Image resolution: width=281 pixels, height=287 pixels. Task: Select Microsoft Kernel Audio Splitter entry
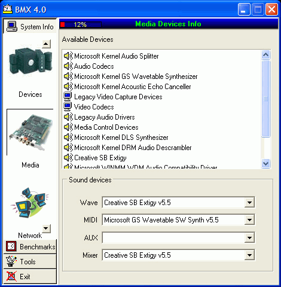click(117, 56)
